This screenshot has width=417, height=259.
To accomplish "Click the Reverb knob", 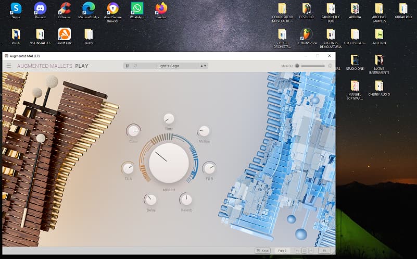I will [186, 200].
